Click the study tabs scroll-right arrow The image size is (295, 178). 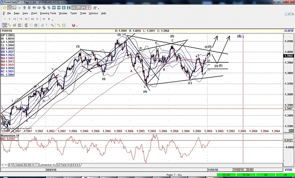point(6,165)
